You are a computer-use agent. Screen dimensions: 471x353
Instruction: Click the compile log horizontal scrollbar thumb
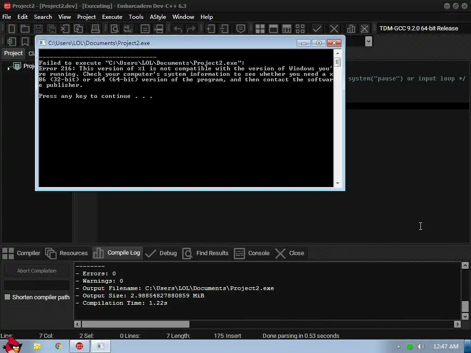coord(136,324)
